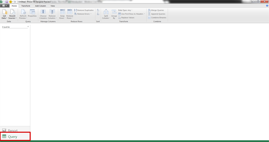Sort ascending with the A-Z icon
The height and width of the screenshot is (142, 269).
[x=98, y=10]
